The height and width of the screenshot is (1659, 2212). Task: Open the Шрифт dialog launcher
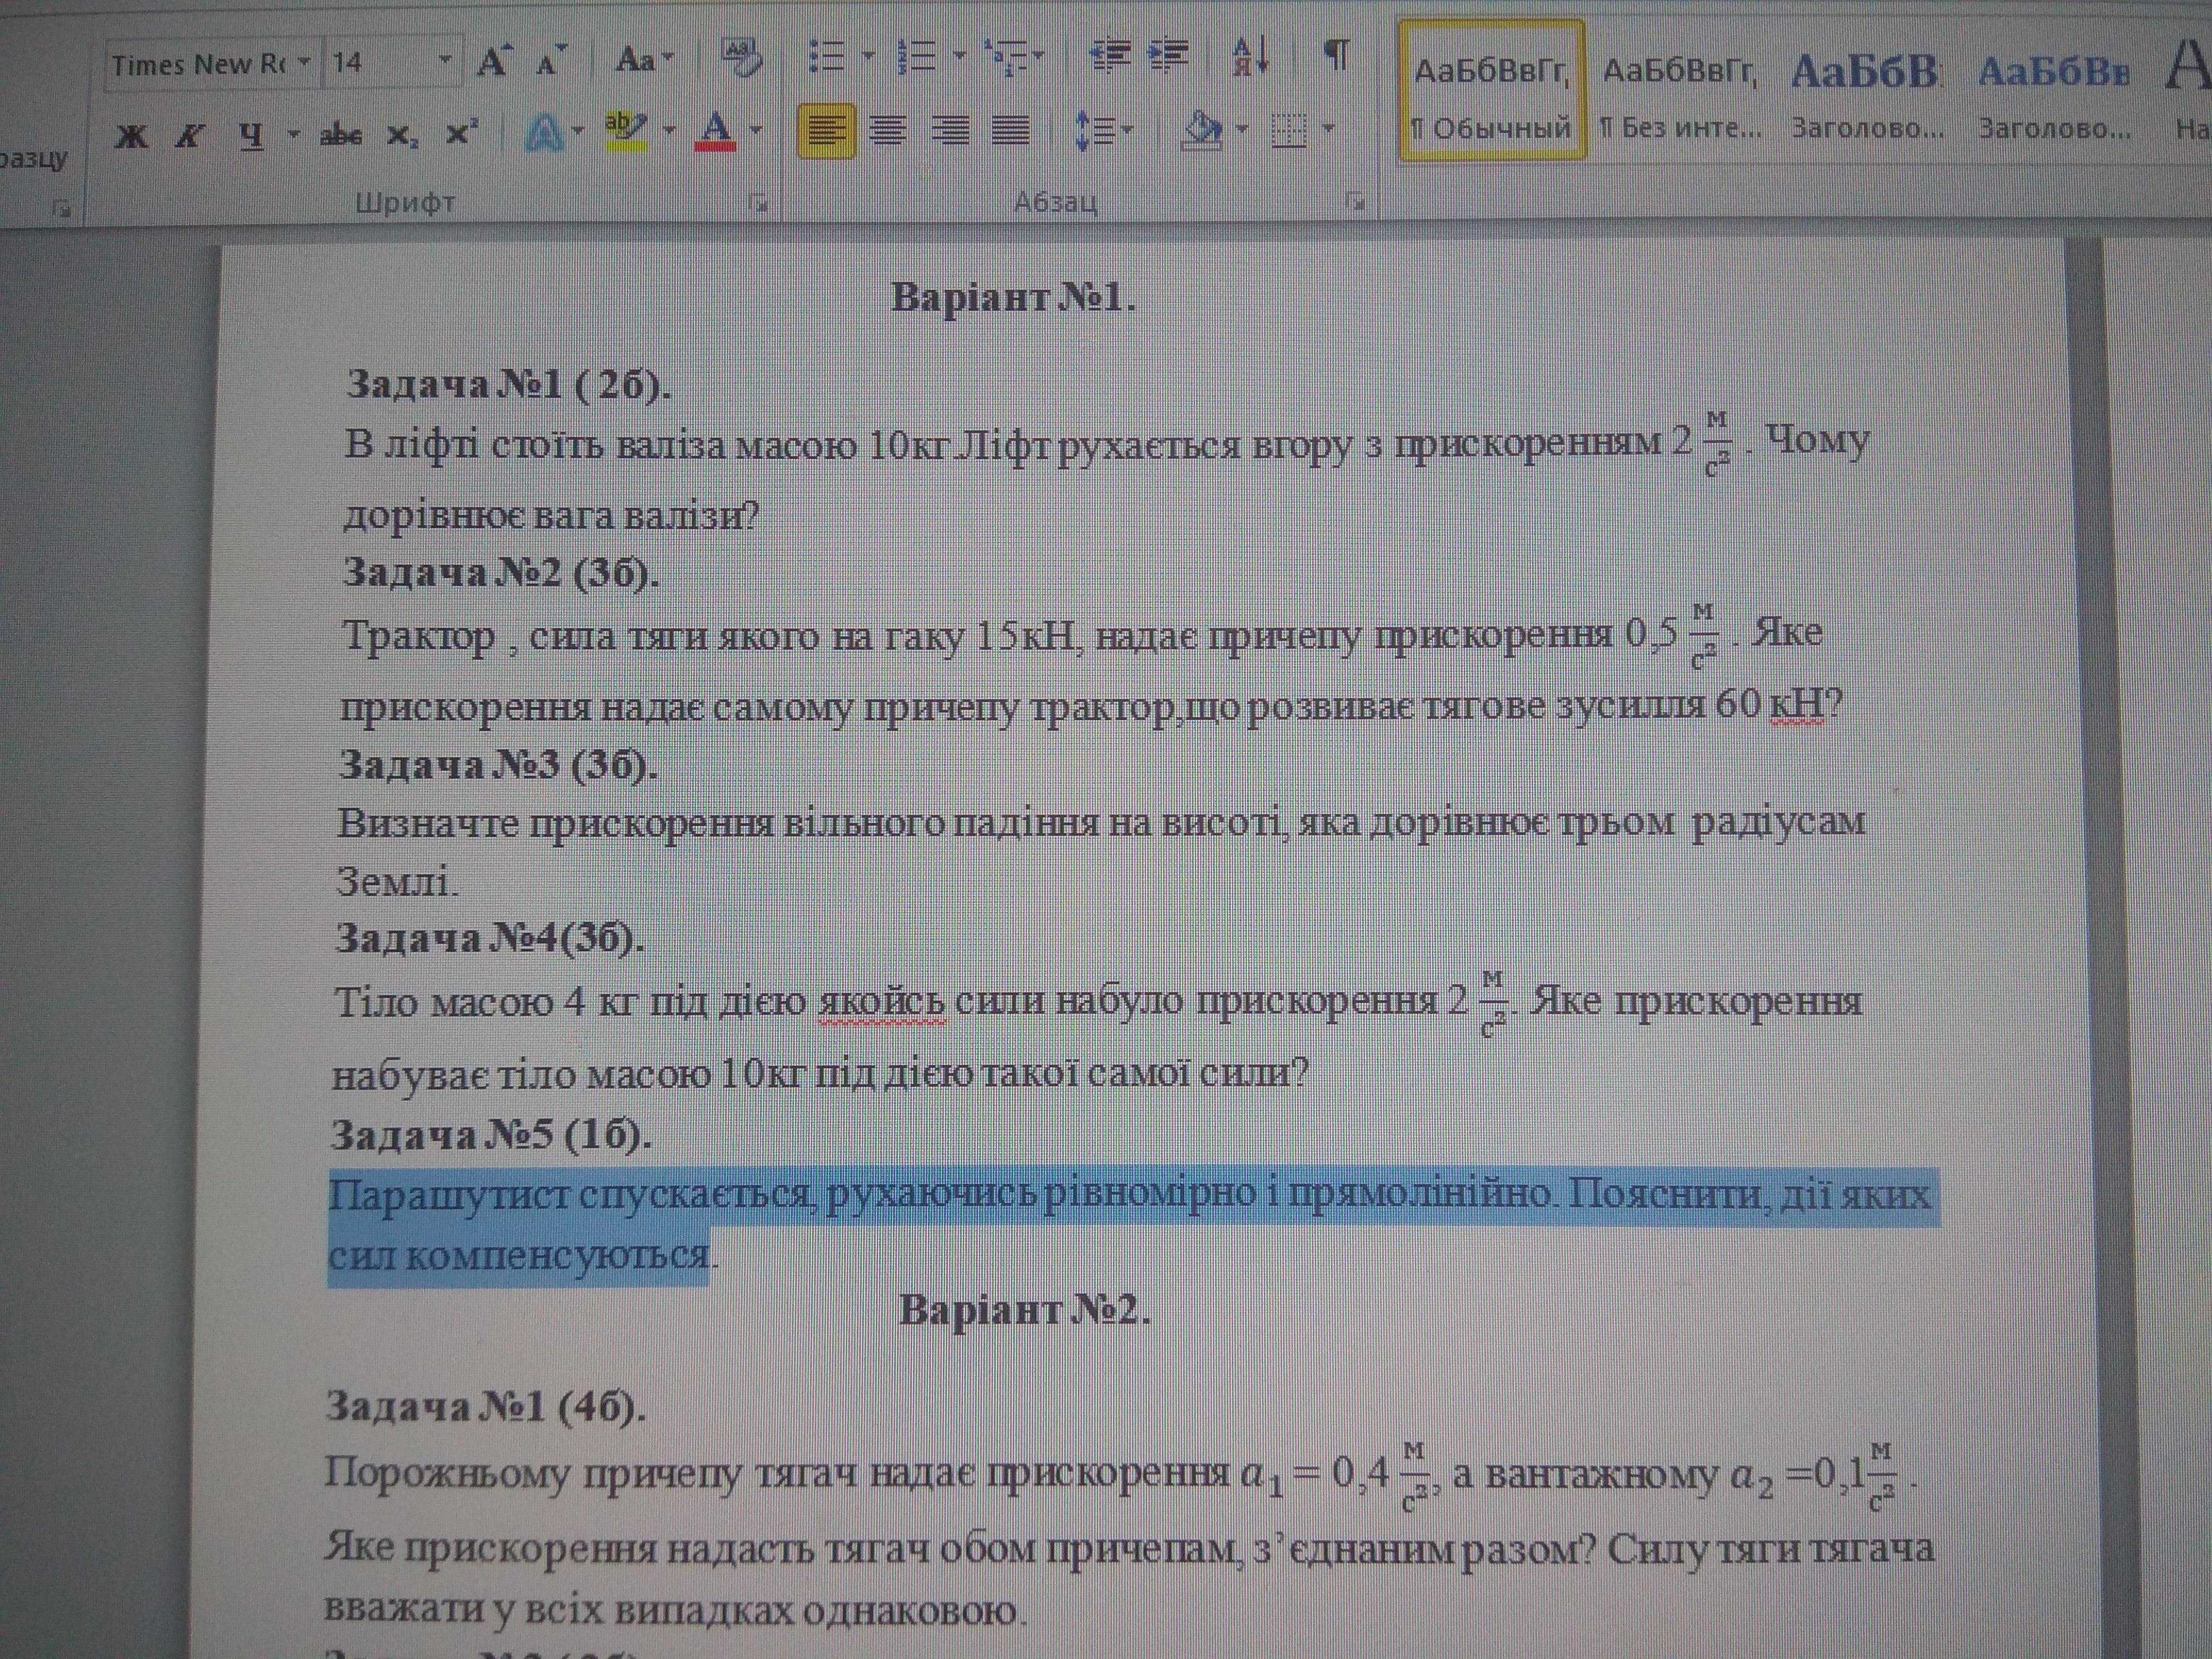[759, 204]
